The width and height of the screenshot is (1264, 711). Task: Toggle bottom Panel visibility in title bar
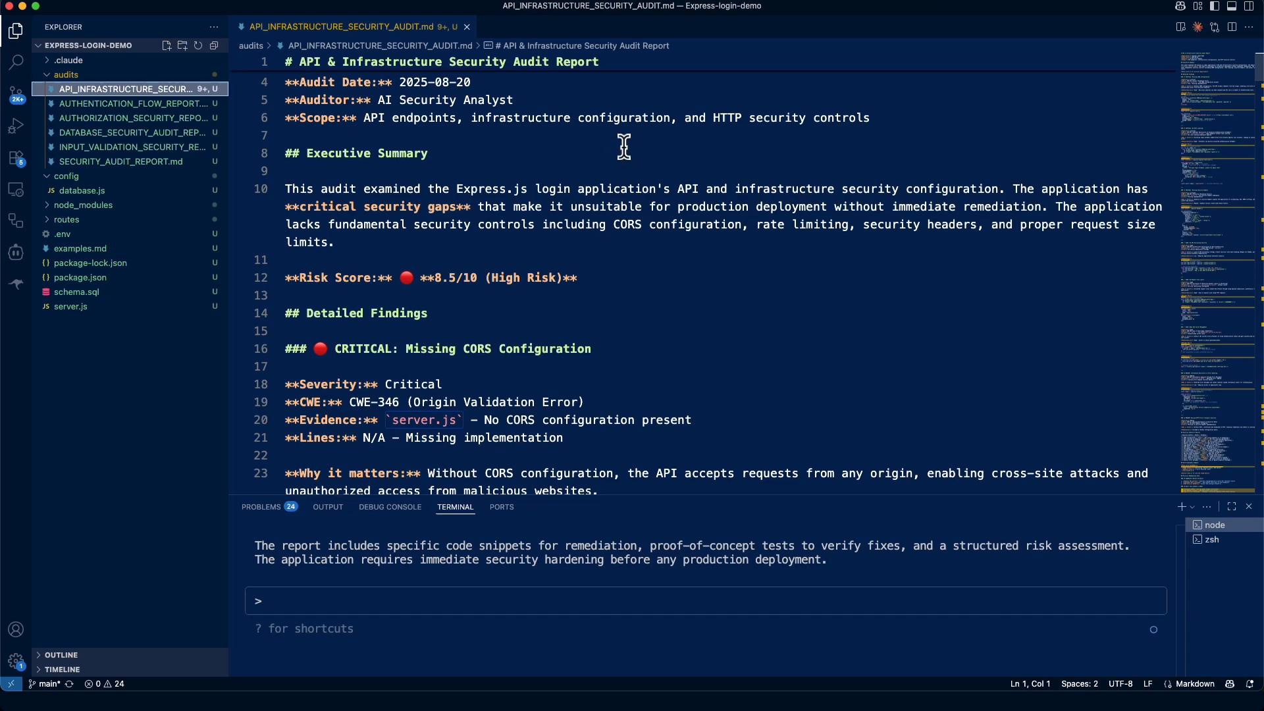pyautogui.click(x=1232, y=6)
